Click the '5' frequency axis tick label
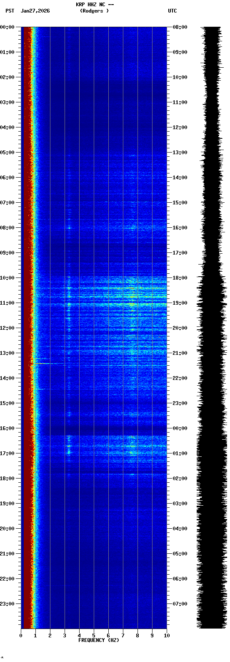The height and width of the screenshot is (662, 230). pyautogui.click(x=94, y=636)
